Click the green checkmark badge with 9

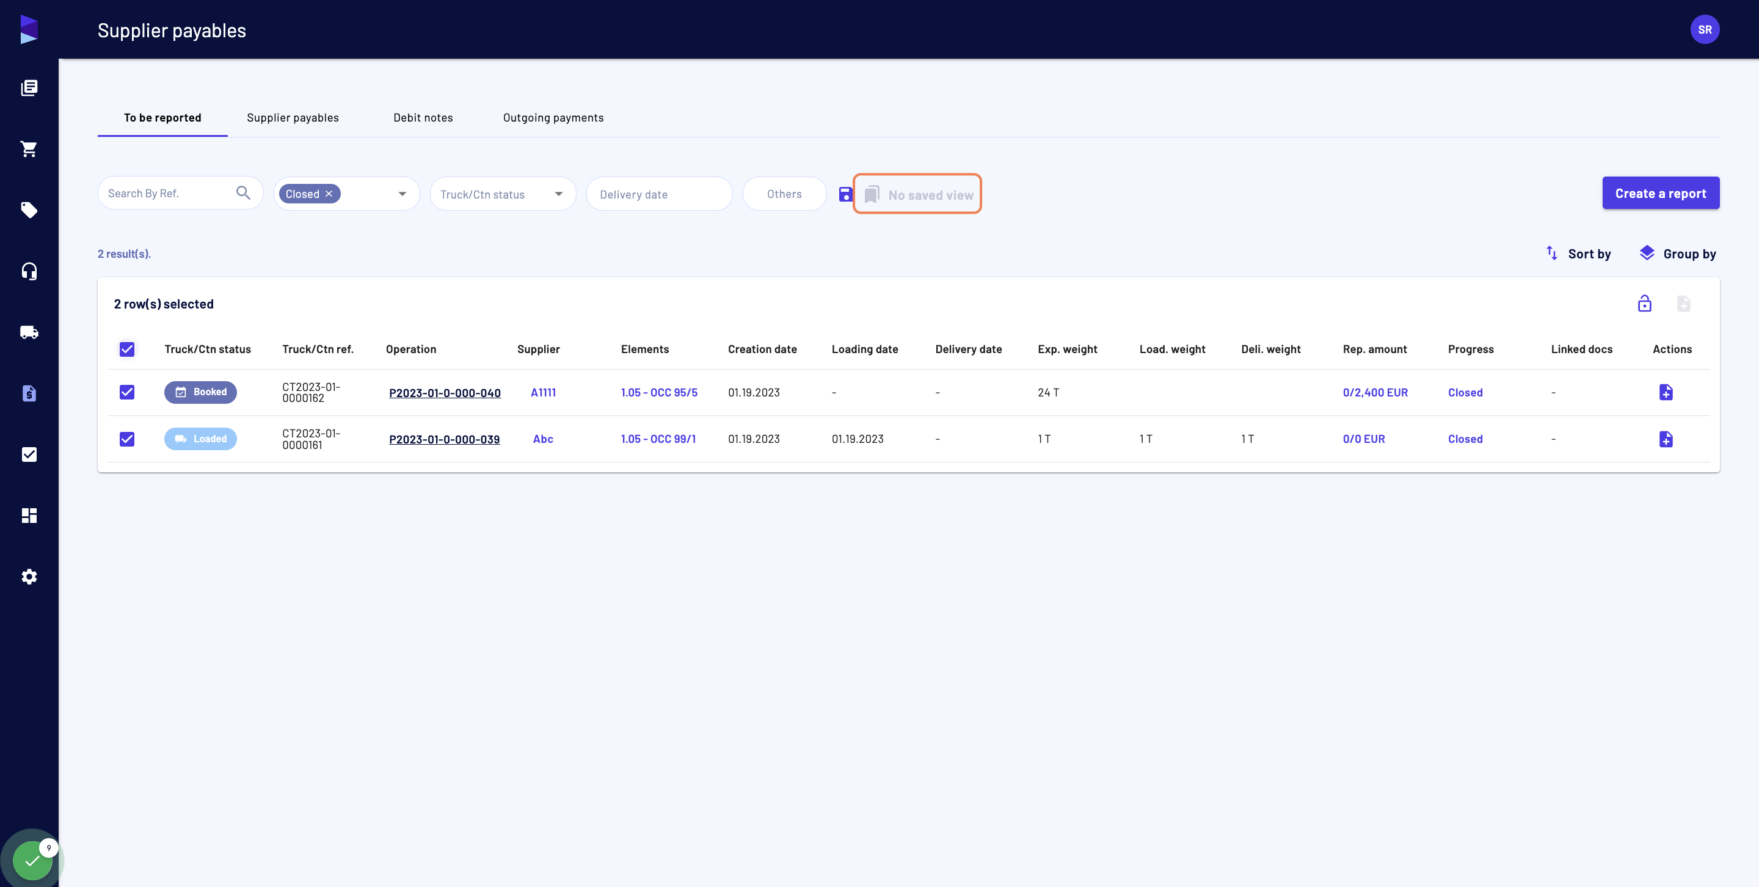click(x=32, y=859)
